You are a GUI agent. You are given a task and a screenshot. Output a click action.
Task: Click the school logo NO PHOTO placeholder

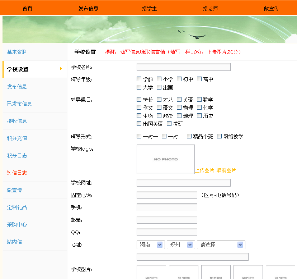[165, 159]
